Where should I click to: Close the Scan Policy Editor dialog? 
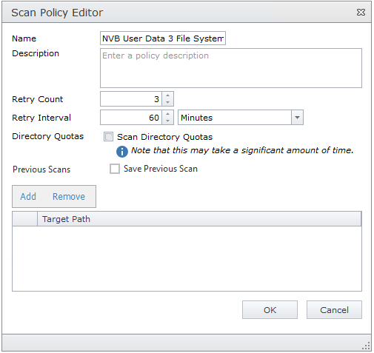click(361, 13)
